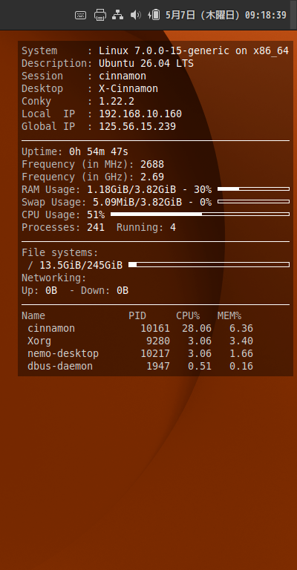
Task: Click the nemo-desktop process name
Action: click(x=63, y=354)
